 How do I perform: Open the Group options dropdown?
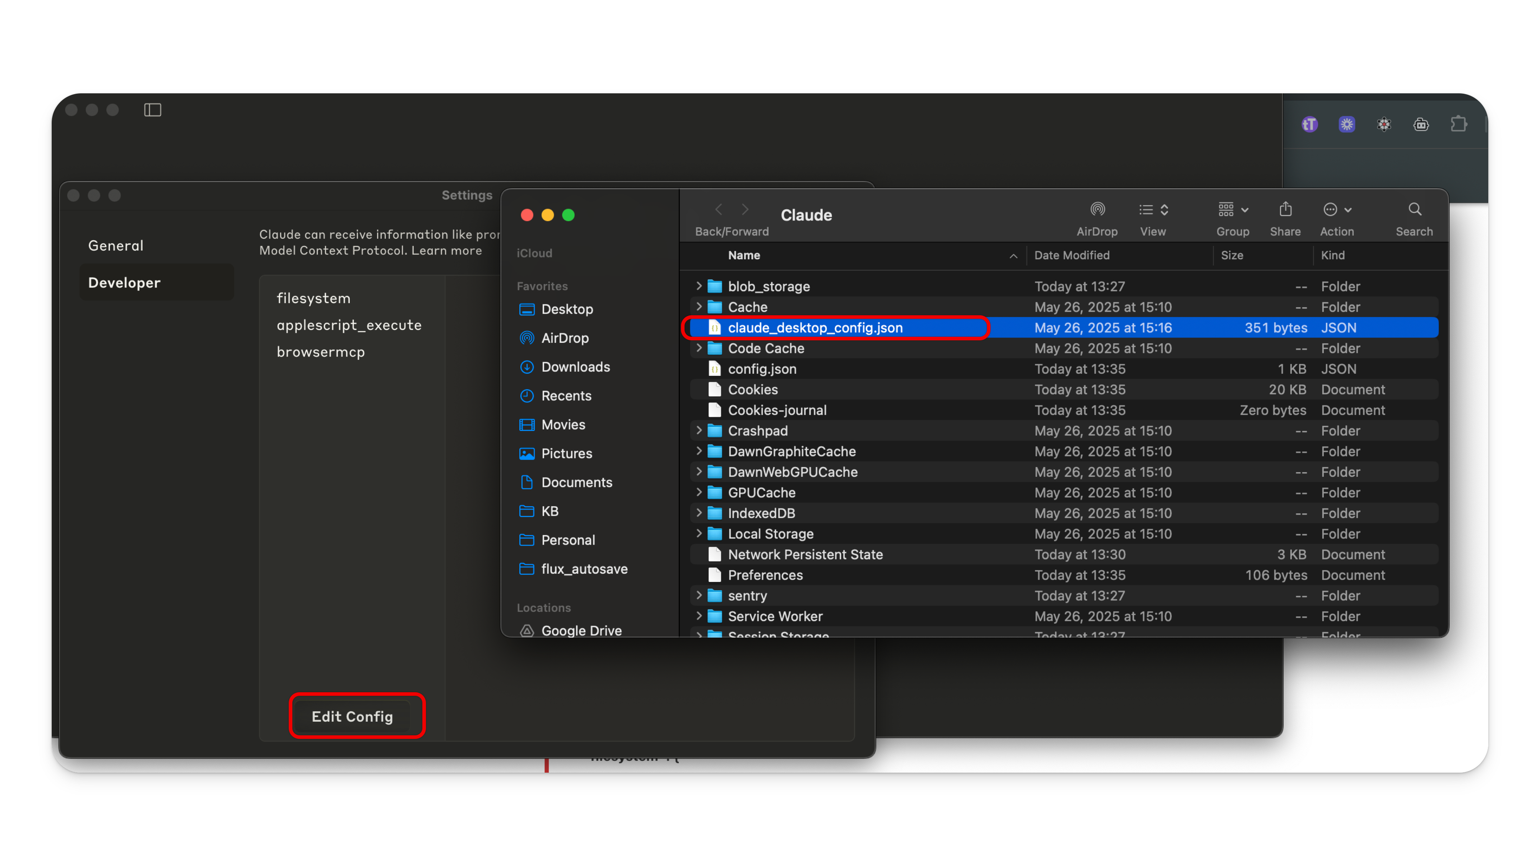tap(1233, 210)
